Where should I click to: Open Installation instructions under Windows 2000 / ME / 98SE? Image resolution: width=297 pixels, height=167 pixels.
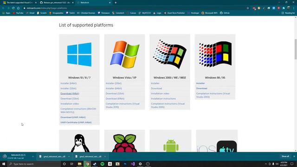[163, 99]
